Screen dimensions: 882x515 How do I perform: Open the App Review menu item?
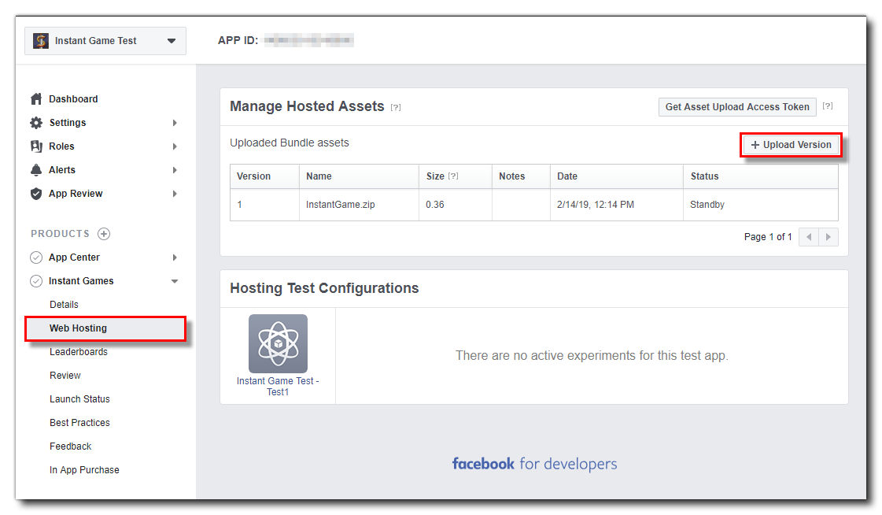click(76, 194)
